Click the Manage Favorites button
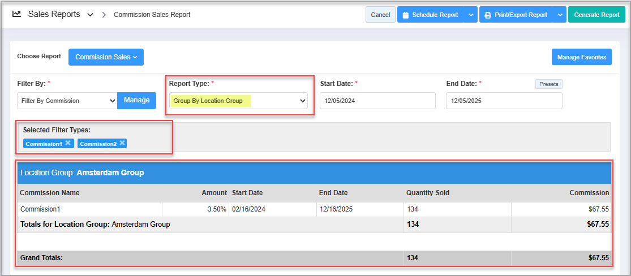 click(x=581, y=57)
